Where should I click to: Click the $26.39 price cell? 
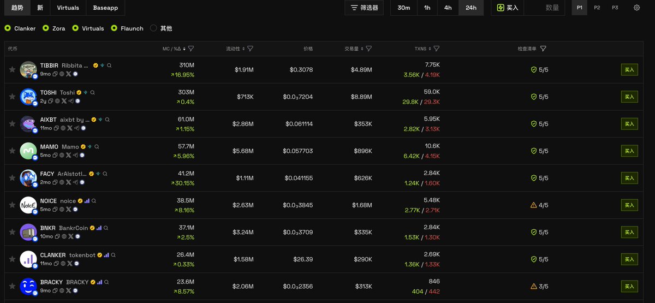[x=302, y=259]
